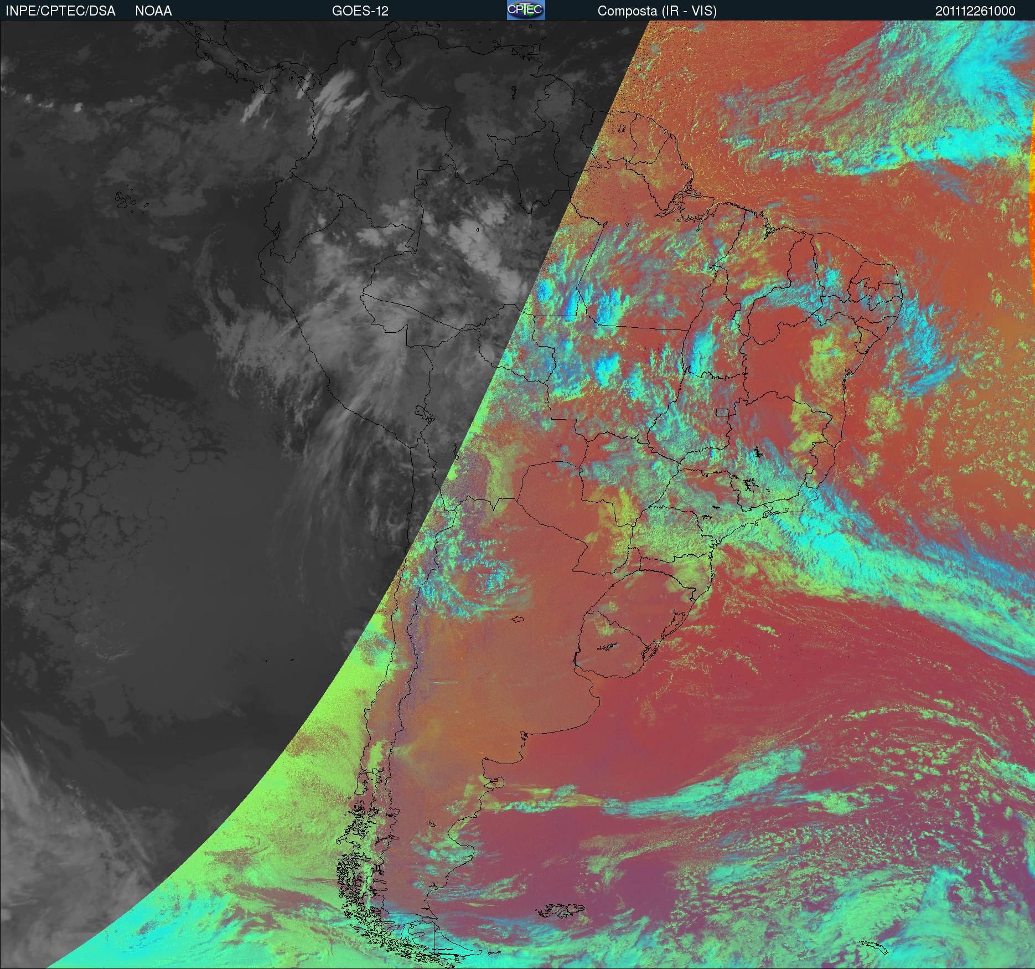Image resolution: width=1035 pixels, height=969 pixels.
Task: Click the GOES-12 satellite label
Action: 360,11
